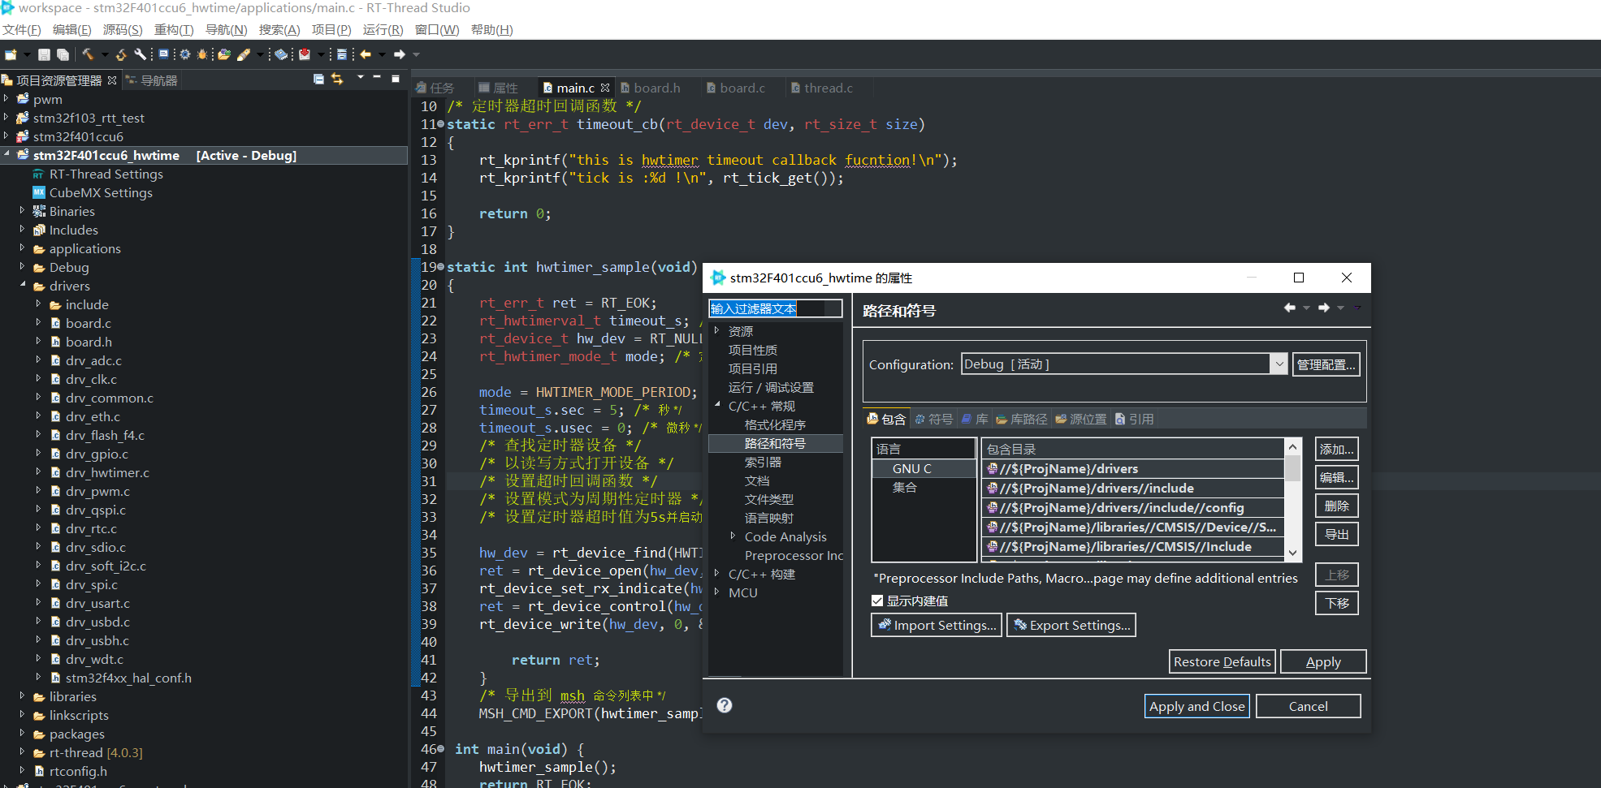Switch to the 导航器 view tab
Image resolution: width=1601 pixels, height=788 pixels.
(152, 80)
